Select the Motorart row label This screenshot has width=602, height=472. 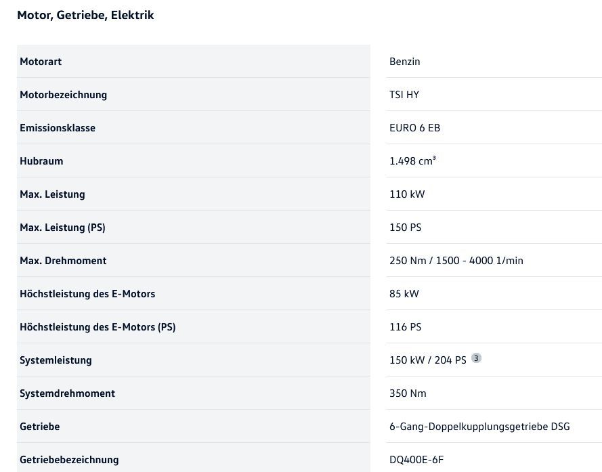pos(41,62)
